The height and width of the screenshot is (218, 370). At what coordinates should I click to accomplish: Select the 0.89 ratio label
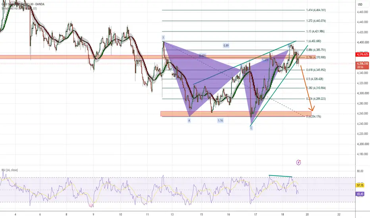point(226,46)
